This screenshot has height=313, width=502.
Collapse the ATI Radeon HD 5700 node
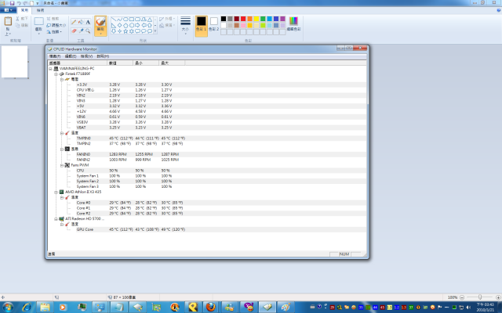56,219
